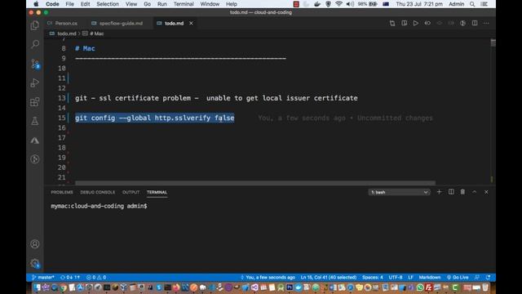The height and width of the screenshot is (294, 522).
Task: Click the horizontal scrollbar of the editor
Action: click(255, 183)
